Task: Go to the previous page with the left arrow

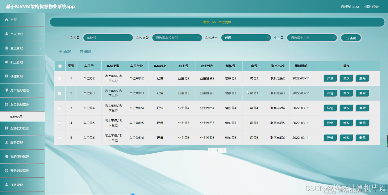Action: 211,150
